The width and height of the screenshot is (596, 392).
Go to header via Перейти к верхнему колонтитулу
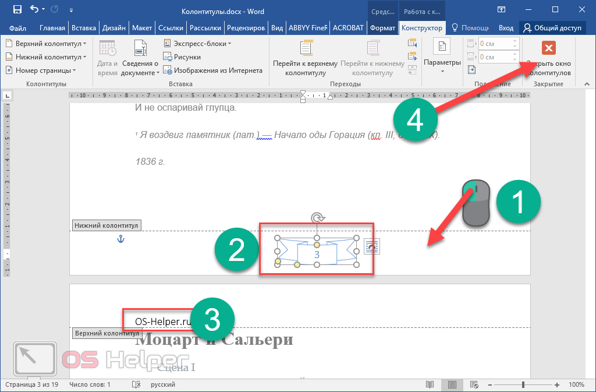pyautogui.click(x=305, y=59)
